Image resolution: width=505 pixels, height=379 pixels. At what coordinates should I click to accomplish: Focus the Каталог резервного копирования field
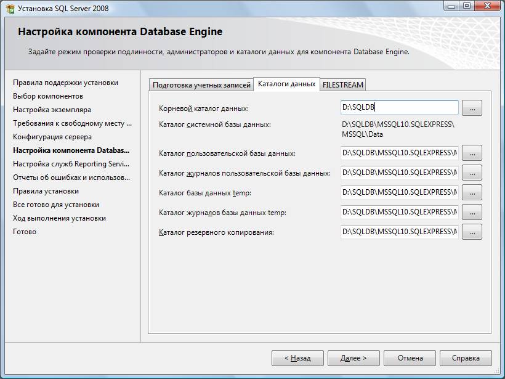[399, 232]
